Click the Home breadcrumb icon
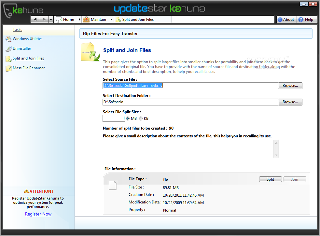Viewport: 320px width, 236px height. pos(59,20)
